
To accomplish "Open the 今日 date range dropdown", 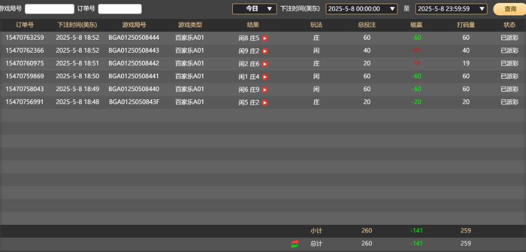I will pos(254,9).
